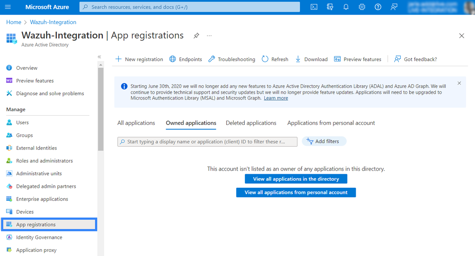Open the help question mark
The width and height of the screenshot is (475, 256).
[x=378, y=7]
